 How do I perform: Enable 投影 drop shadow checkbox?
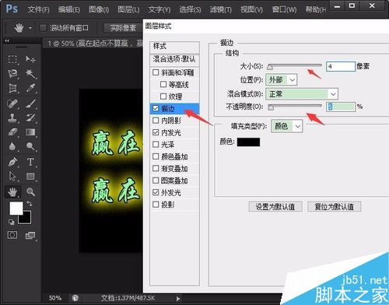tap(156, 205)
